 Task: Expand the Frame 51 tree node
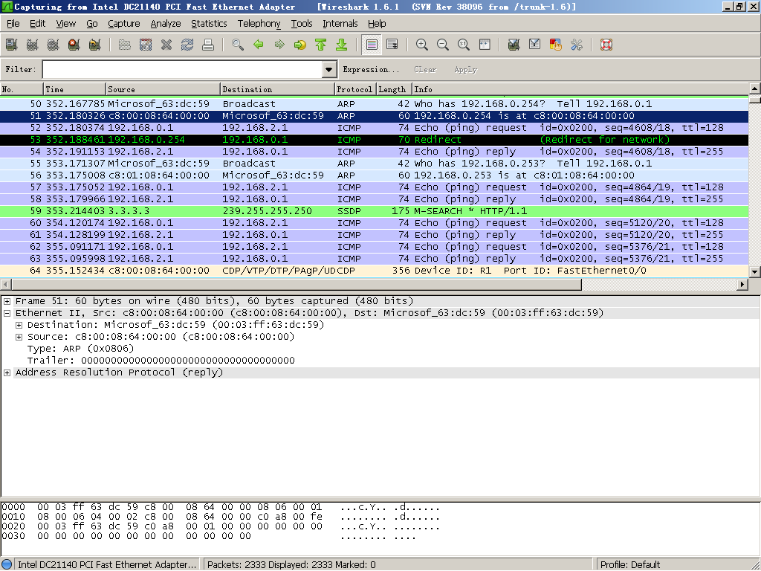coord(7,302)
